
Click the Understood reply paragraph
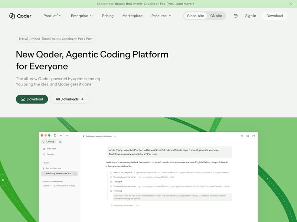coord(167,164)
